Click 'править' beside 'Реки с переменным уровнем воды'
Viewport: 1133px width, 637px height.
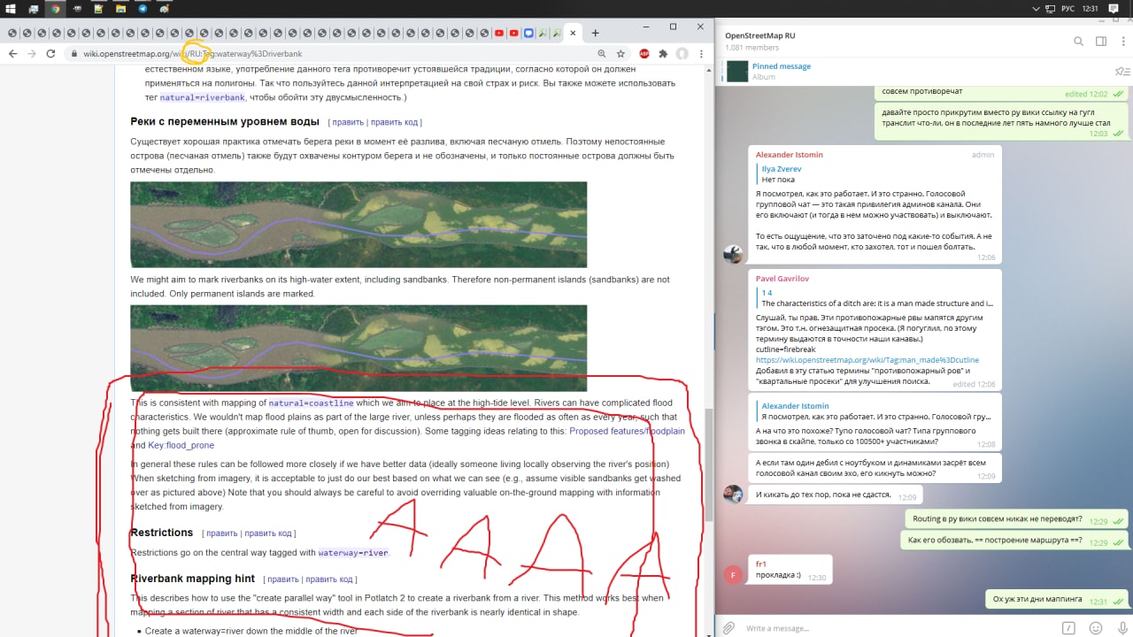(348, 122)
